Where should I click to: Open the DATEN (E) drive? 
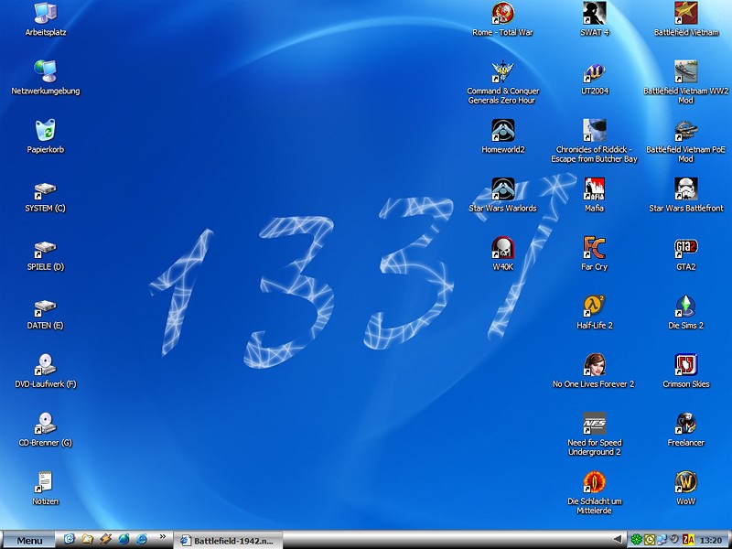pyautogui.click(x=45, y=307)
